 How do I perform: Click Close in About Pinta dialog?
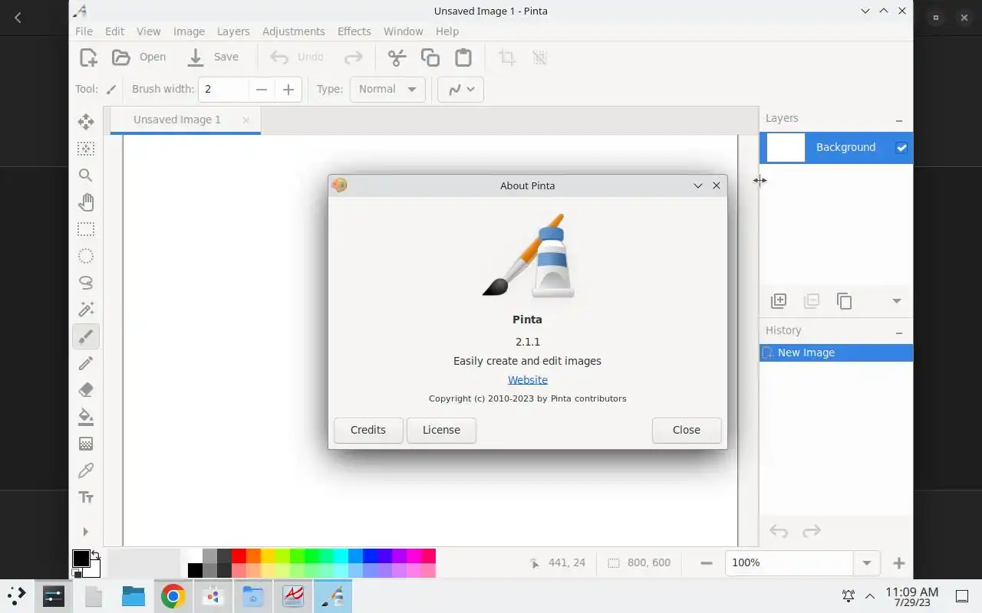click(687, 430)
